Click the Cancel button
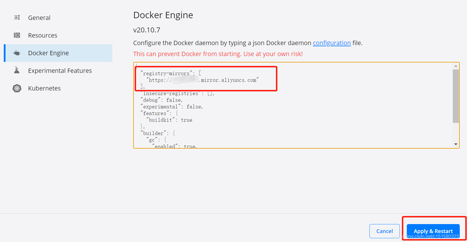Image resolution: width=467 pixels, height=242 pixels. pos(384,231)
